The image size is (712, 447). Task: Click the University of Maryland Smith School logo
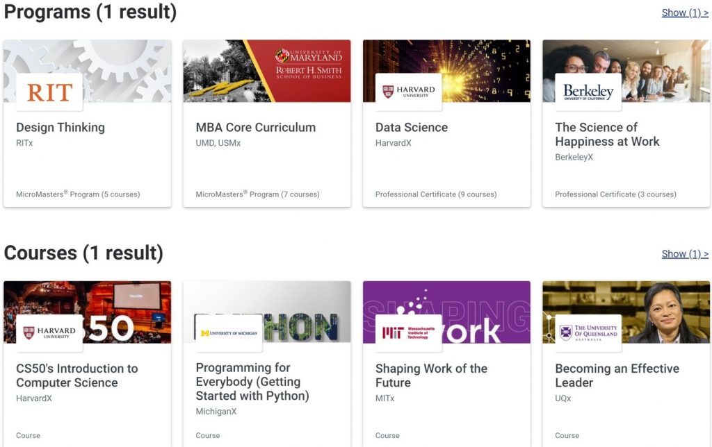coord(308,63)
